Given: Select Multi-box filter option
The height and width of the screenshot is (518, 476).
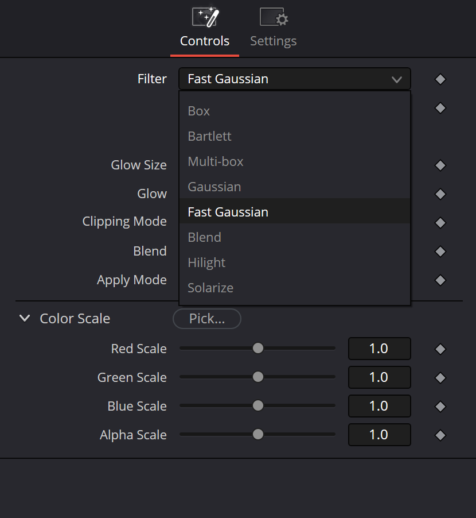Looking at the screenshot, I should tap(295, 161).
